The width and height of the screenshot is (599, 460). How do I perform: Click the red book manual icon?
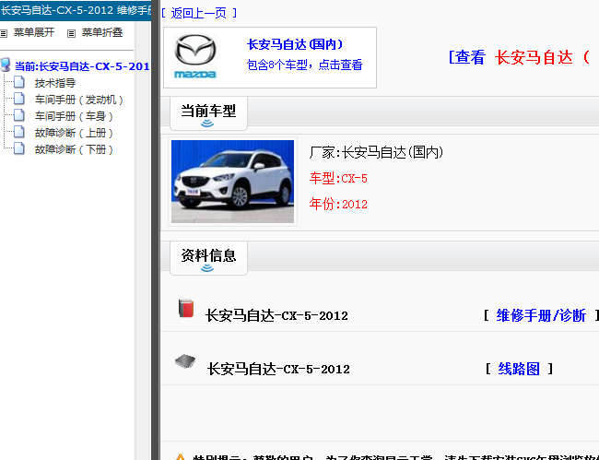(186, 308)
